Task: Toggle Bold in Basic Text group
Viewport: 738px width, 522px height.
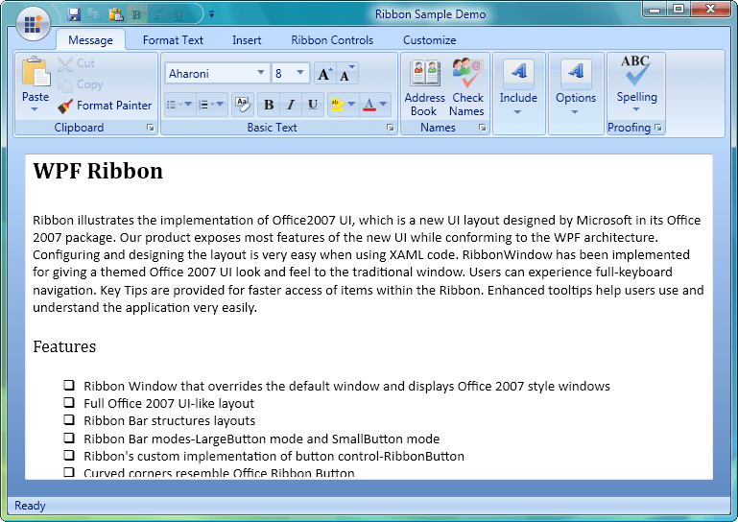Action: click(x=269, y=105)
